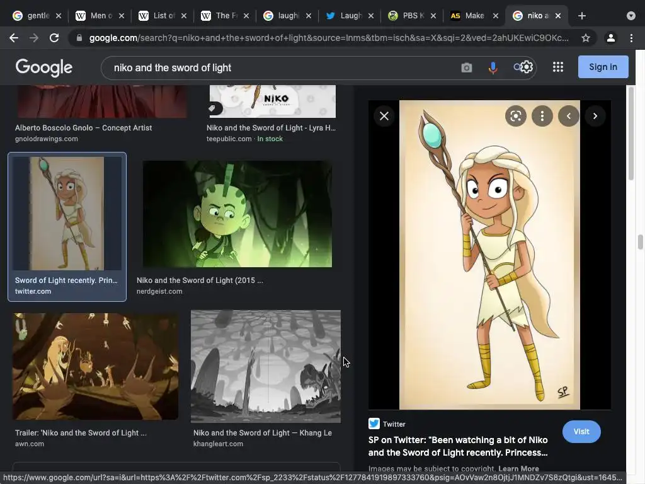This screenshot has width=645, height=484.
Task: Click the khangleart.com source text
Action: [x=218, y=444]
